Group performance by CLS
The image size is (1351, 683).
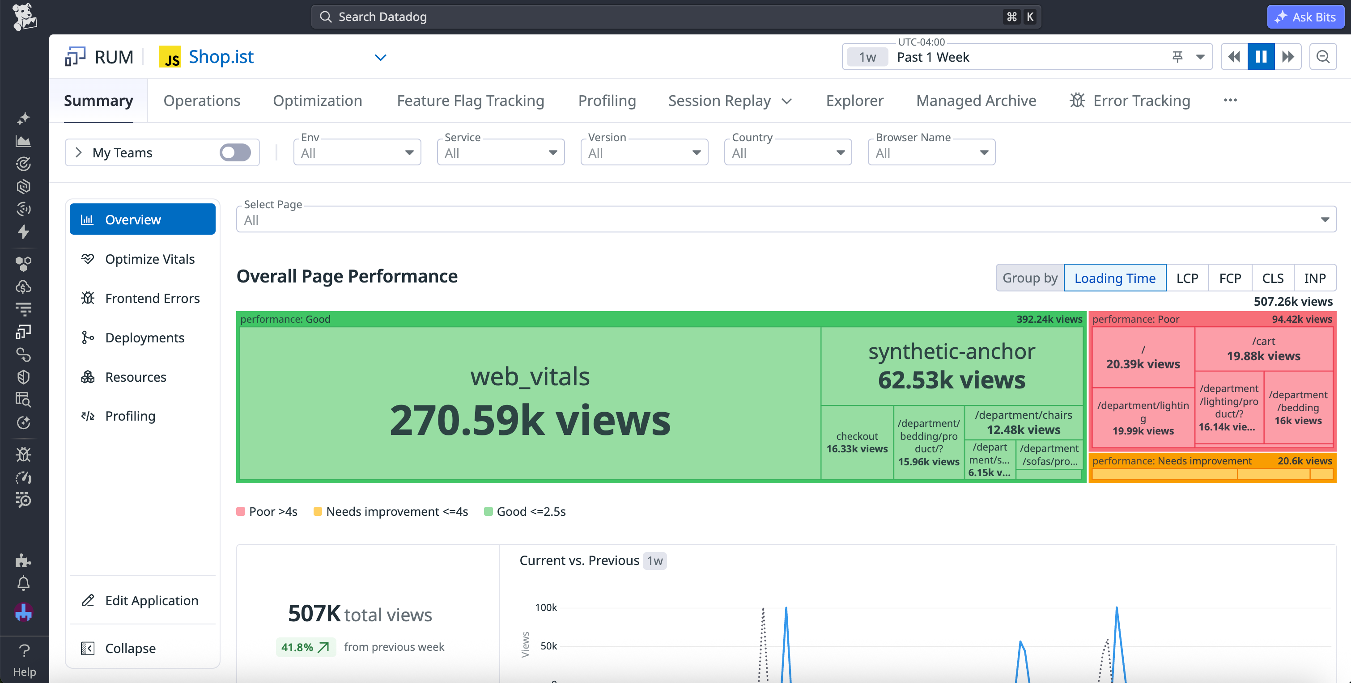click(1273, 278)
